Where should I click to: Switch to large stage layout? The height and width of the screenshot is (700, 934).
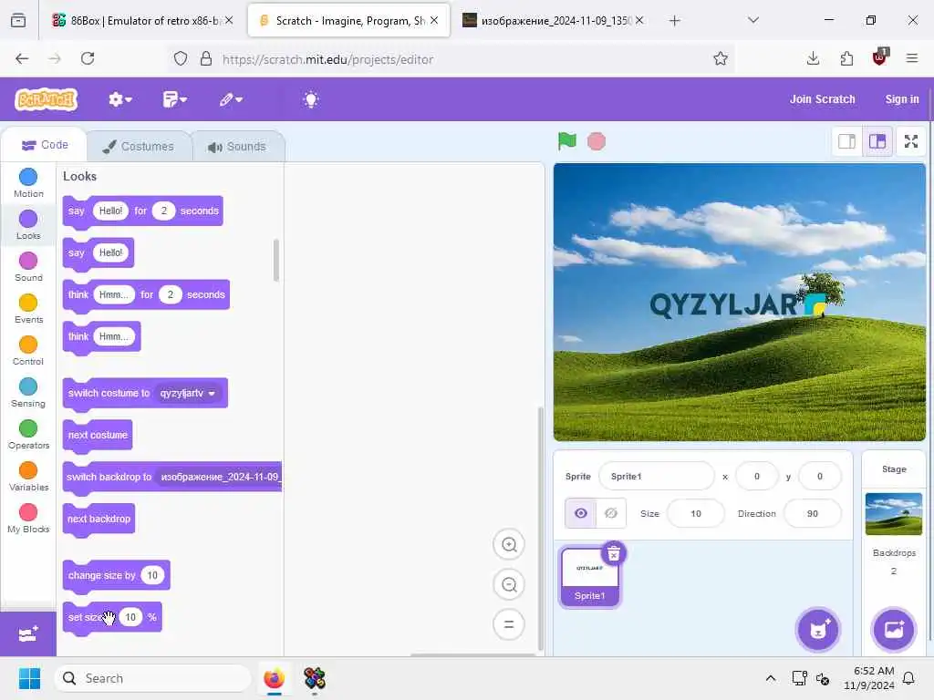(877, 141)
